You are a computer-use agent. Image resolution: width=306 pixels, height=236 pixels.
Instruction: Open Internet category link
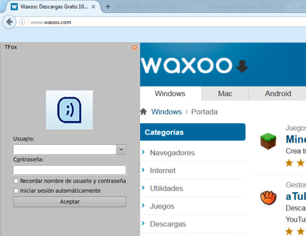tap(163, 170)
